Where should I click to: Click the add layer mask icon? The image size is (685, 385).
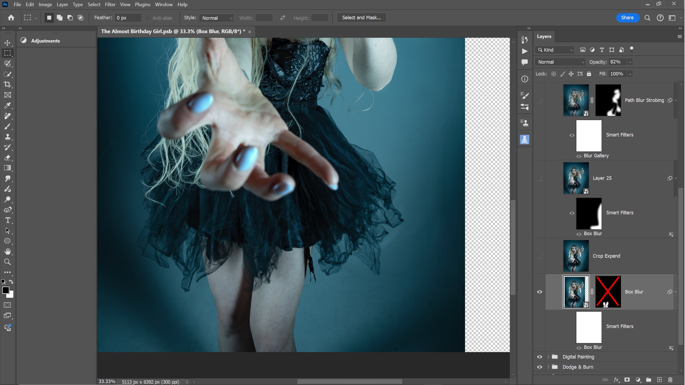pyautogui.click(x=627, y=380)
